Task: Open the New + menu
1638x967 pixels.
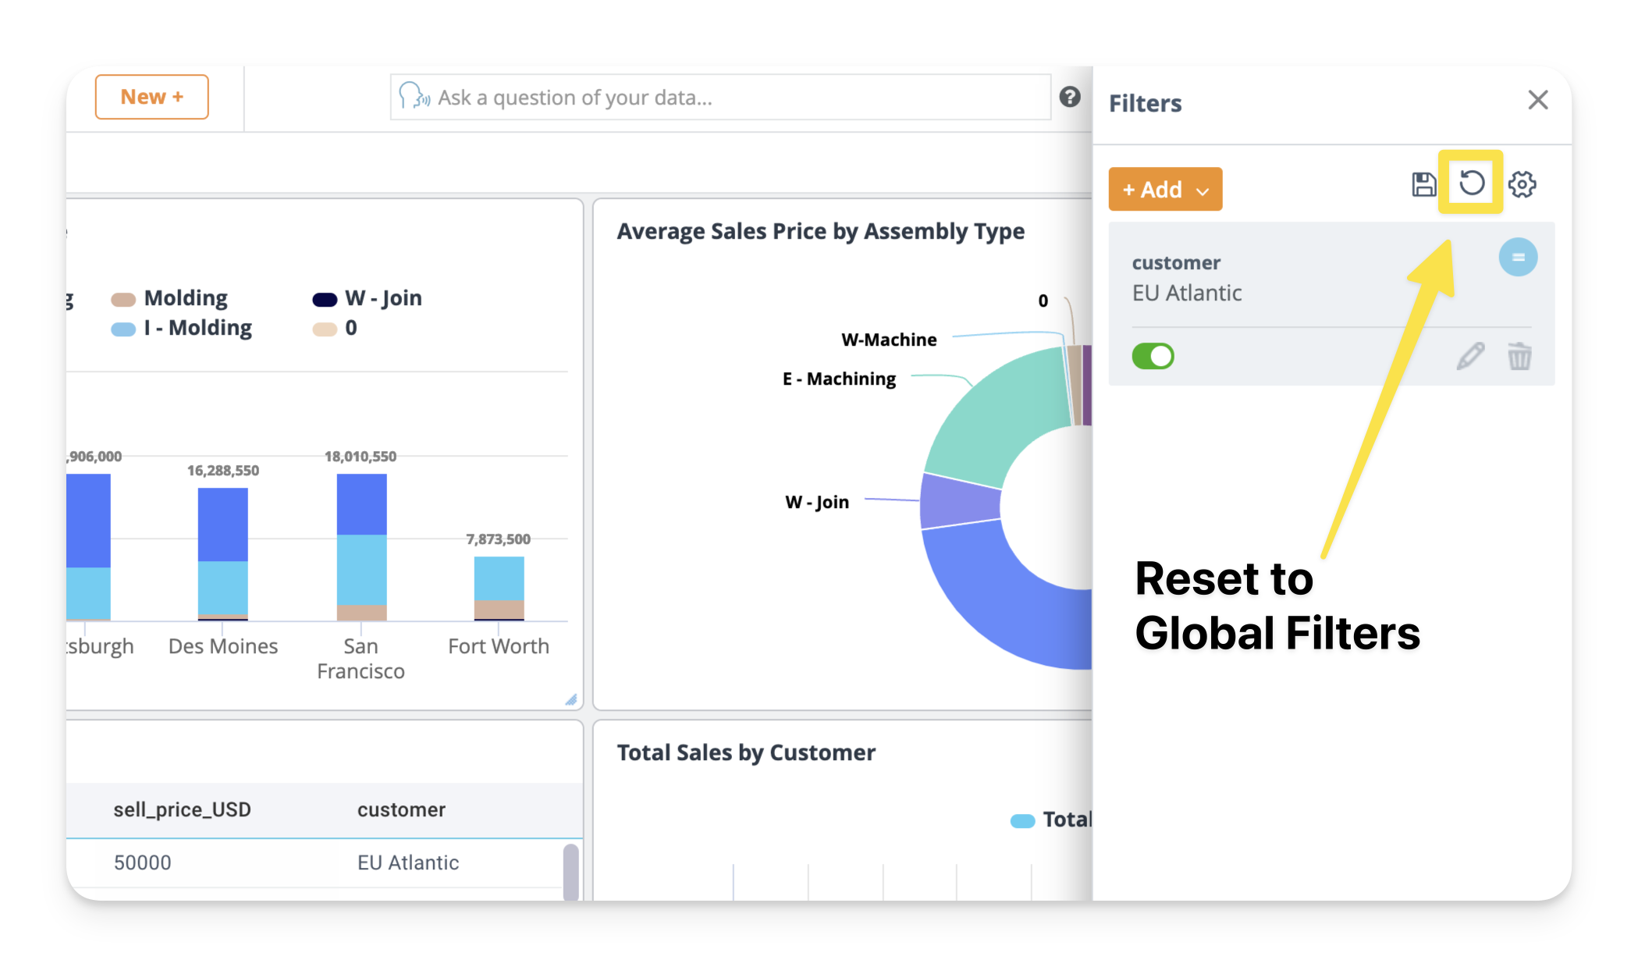Action: click(151, 97)
